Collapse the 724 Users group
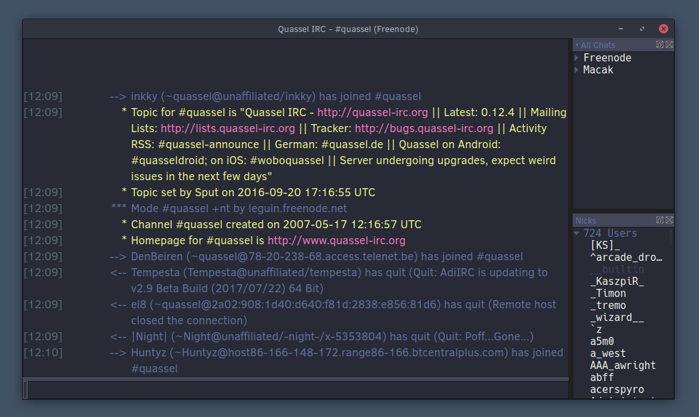This screenshot has width=699, height=417. (x=577, y=234)
